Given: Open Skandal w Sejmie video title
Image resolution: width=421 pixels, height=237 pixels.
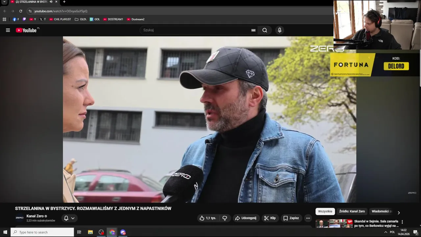Looking at the screenshot, I should click(x=376, y=224).
